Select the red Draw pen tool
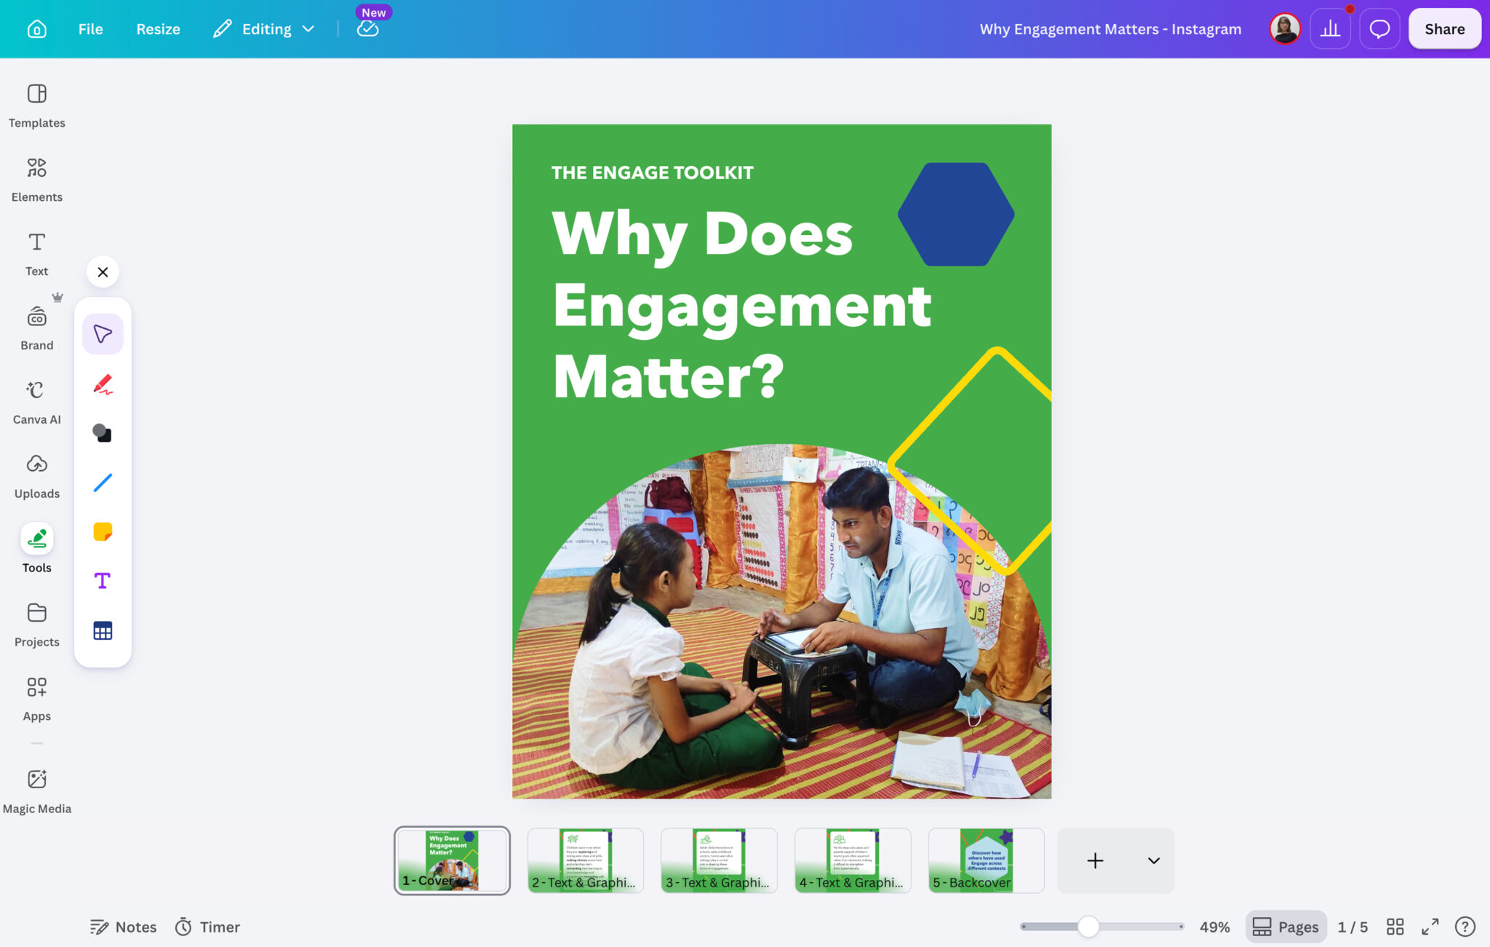 coord(103,384)
